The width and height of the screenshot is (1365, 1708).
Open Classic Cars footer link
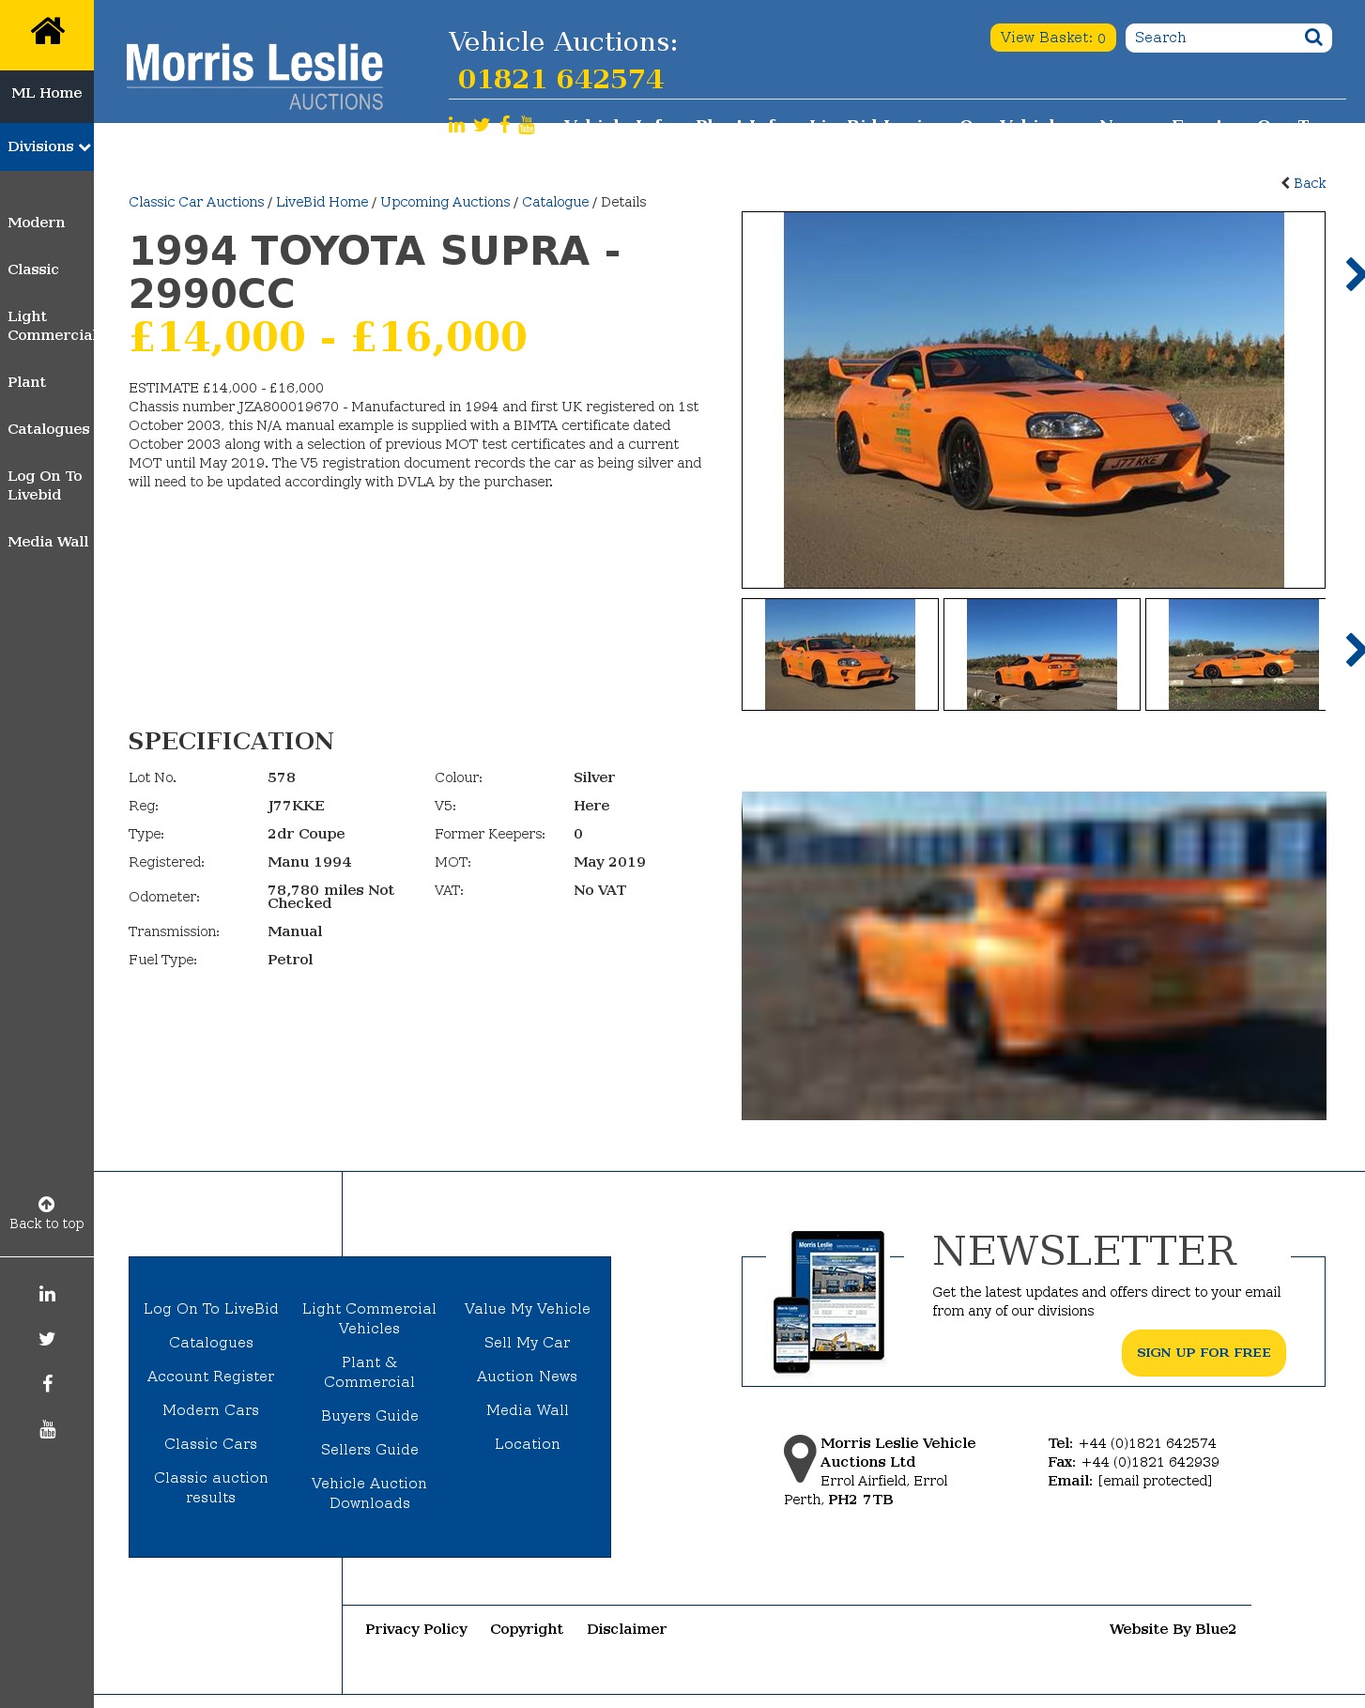(211, 1444)
